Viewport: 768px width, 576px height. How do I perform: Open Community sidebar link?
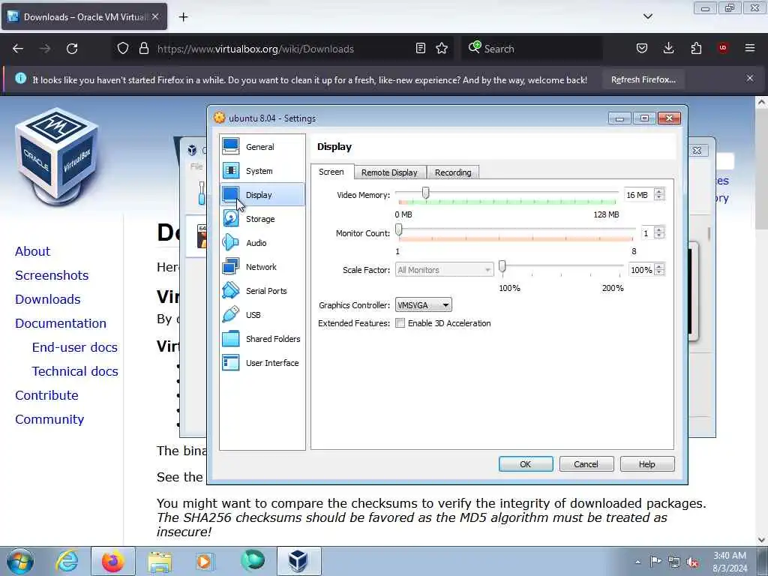tap(49, 419)
